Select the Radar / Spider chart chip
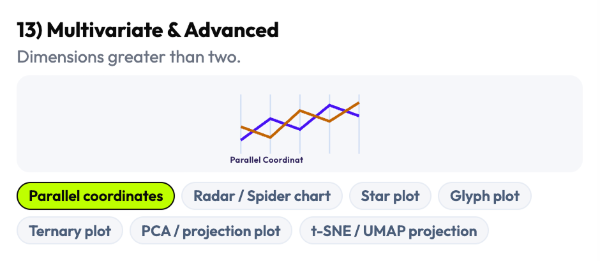 tap(262, 196)
